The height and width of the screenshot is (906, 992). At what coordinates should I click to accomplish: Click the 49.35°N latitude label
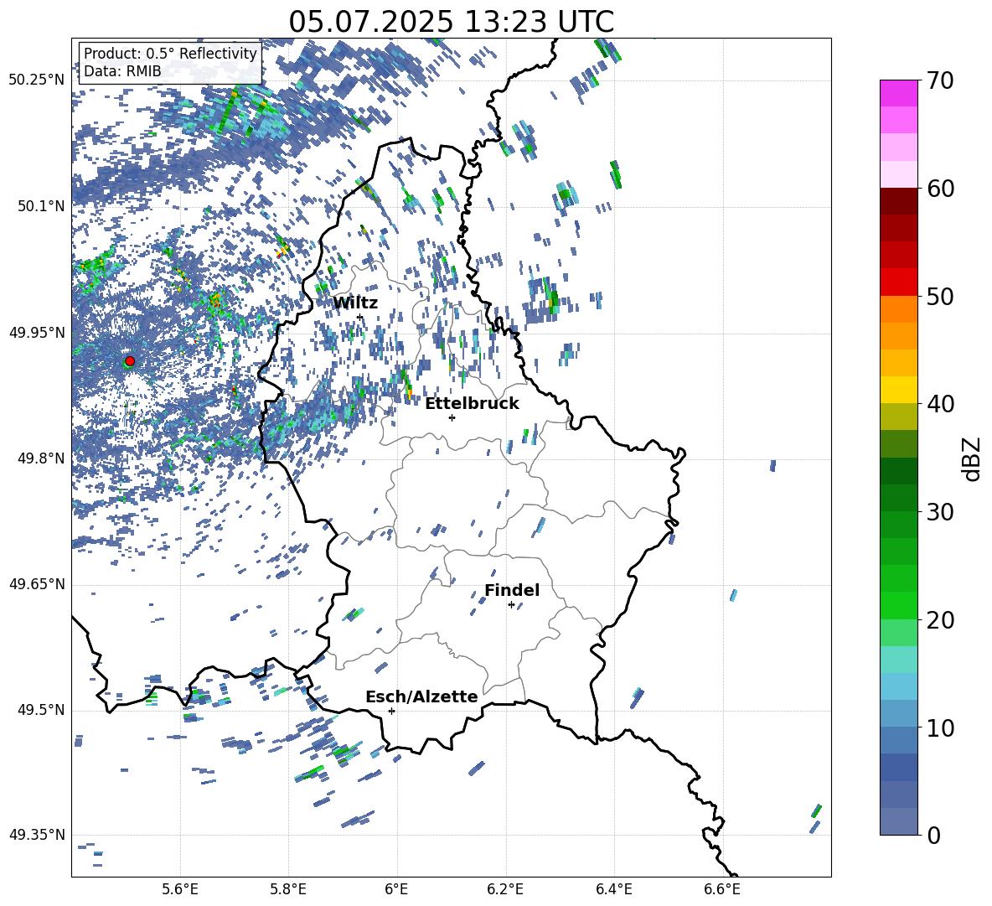tap(38, 835)
